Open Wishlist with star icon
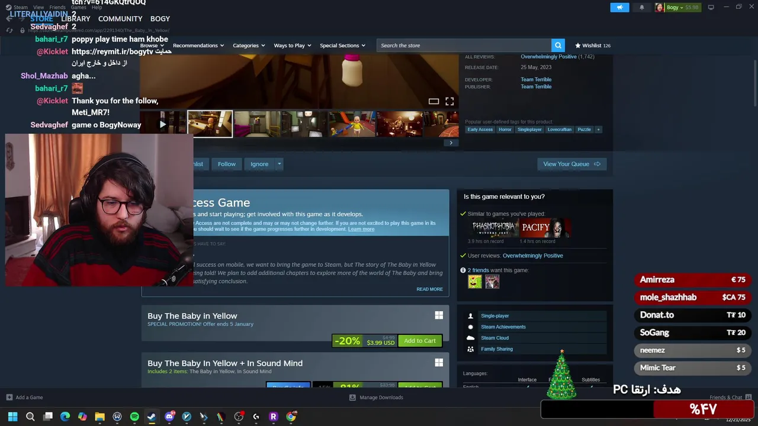The width and height of the screenshot is (758, 426). pos(593,46)
